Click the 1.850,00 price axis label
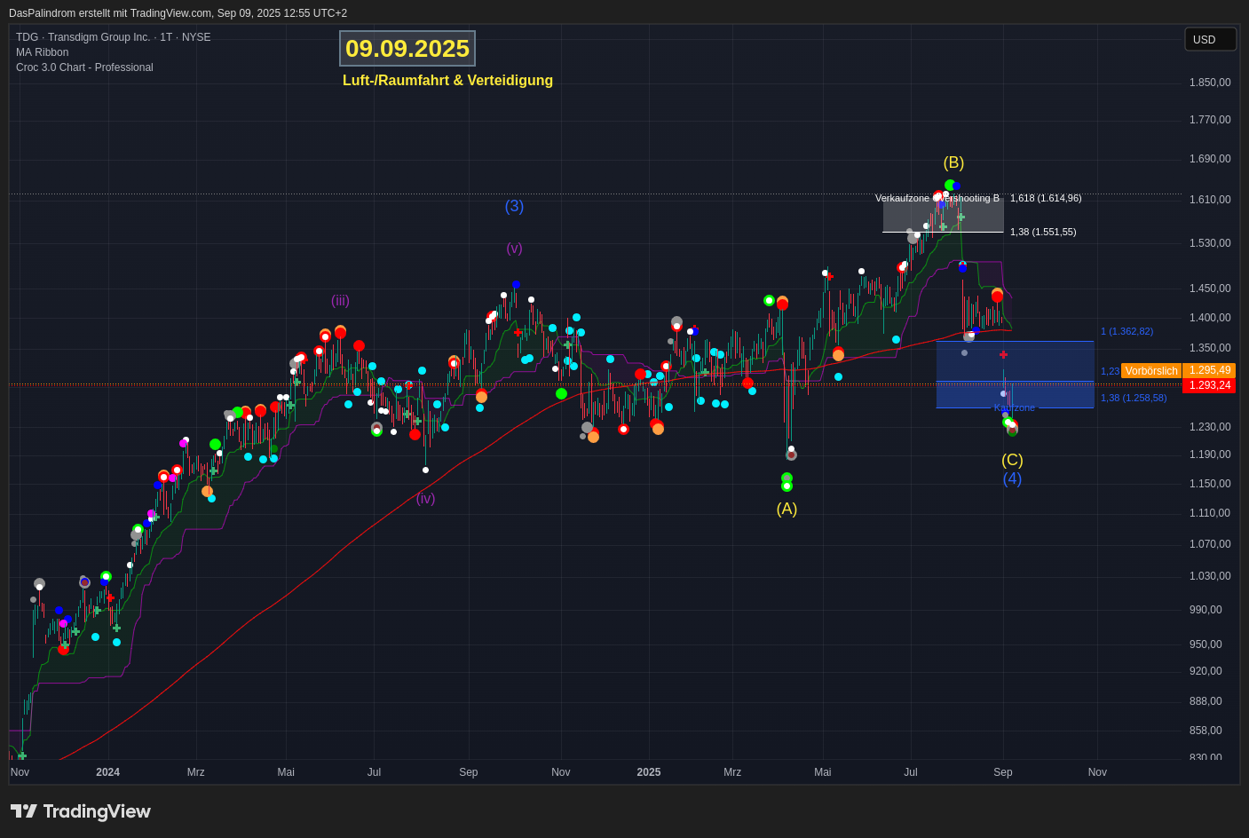This screenshot has width=1249, height=838. point(1209,83)
